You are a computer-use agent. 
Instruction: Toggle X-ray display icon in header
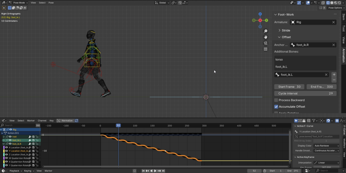point(323,3)
